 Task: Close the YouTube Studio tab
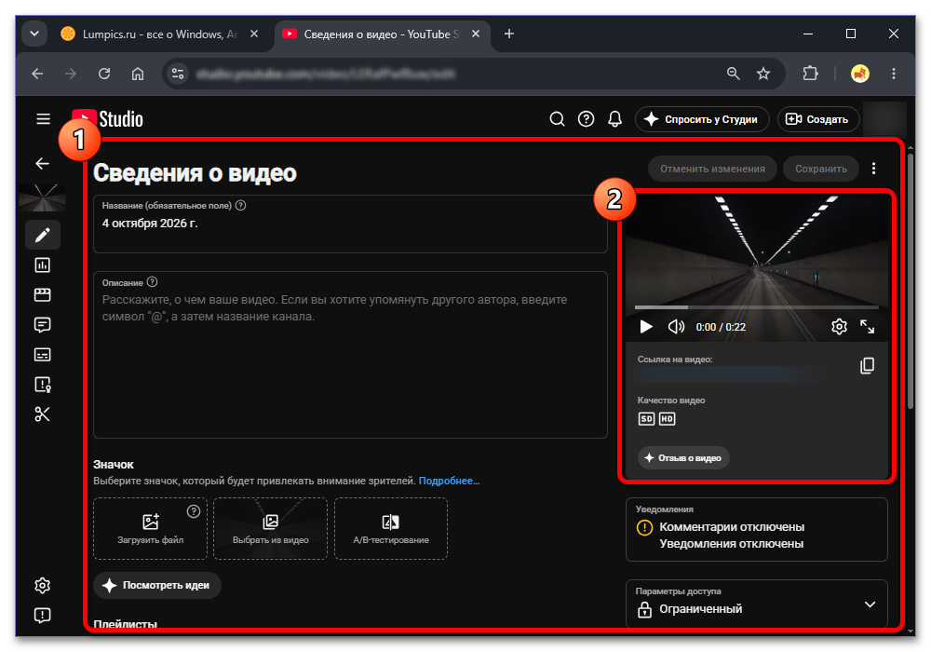[x=476, y=34]
